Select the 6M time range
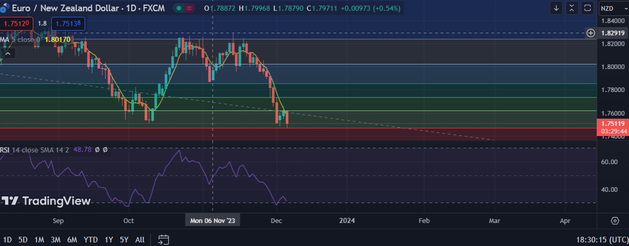629x246 pixels. point(72,239)
